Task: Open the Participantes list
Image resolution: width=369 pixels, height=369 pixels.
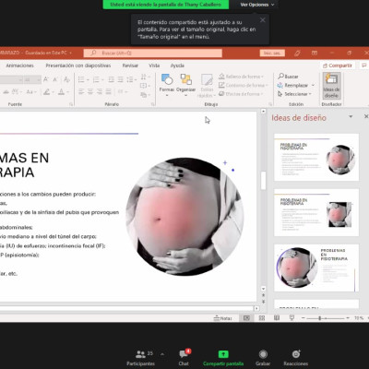Action: click(x=141, y=358)
